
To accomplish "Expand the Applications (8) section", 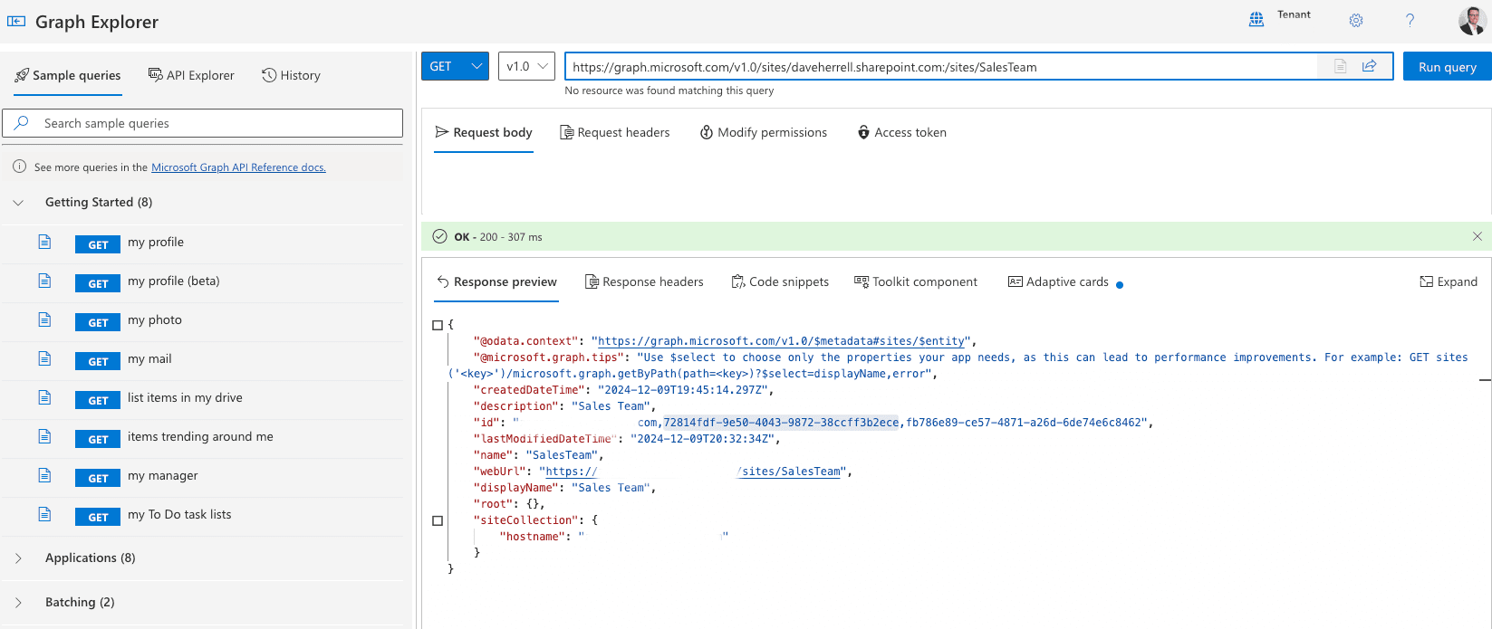I will point(18,558).
